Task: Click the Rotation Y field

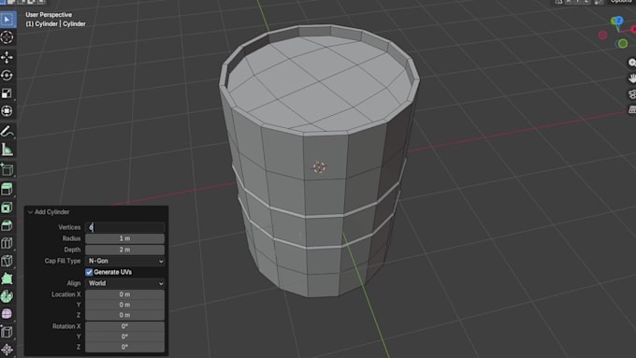Action: 125,337
